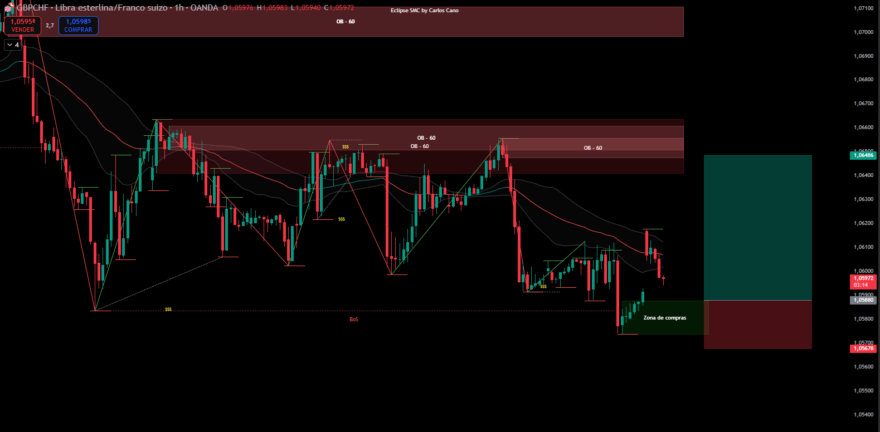Click the 1,06000 price axis value
The image size is (880, 432).
pyautogui.click(x=863, y=271)
